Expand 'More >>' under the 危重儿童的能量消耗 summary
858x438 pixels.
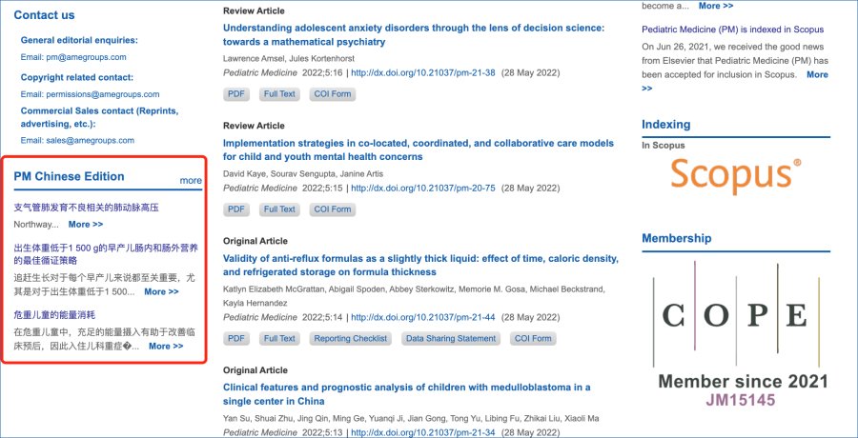[x=166, y=347]
